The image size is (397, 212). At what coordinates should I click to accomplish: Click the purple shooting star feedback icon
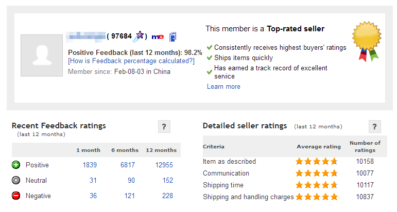[139, 36]
